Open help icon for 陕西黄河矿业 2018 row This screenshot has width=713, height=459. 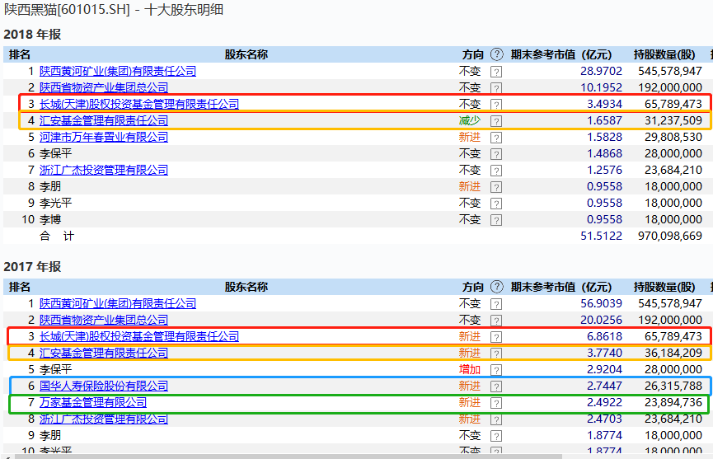click(496, 72)
